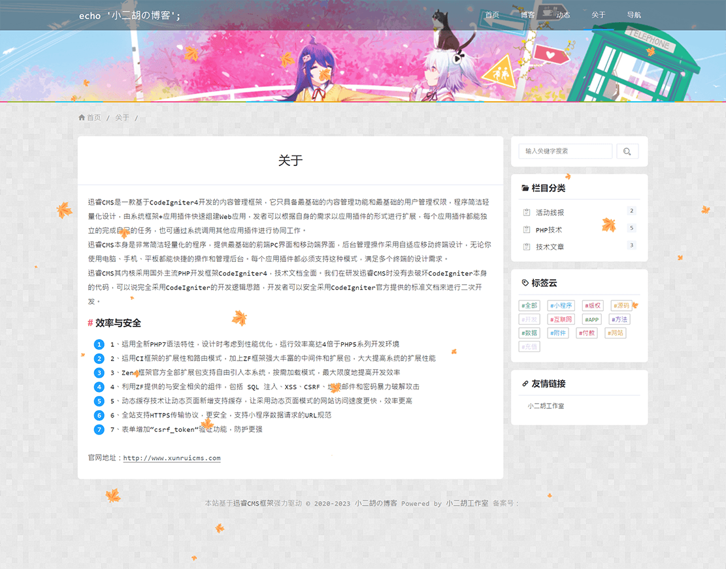The image size is (726, 569).
Task: Select the #方法 tag
Action: click(619, 319)
